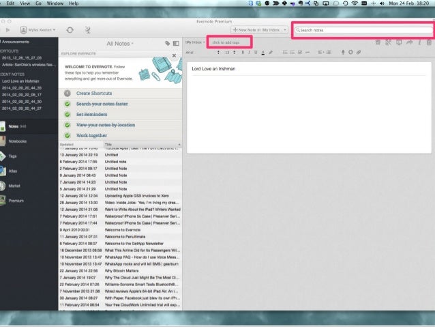Open the Arial font dropdown
Viewport: 435px width, 327px height.
pyautogui.click(x=202, y=53)
